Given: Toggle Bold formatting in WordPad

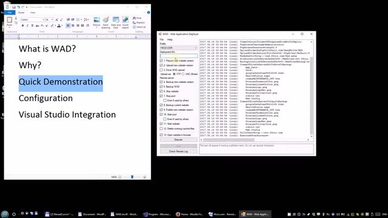Looking at the screenshot, I should 23,25.
